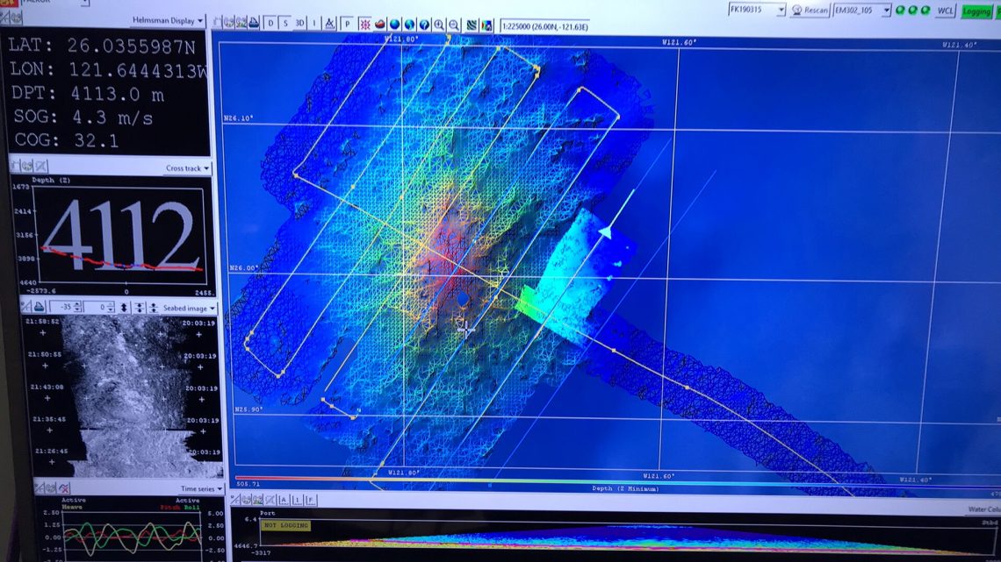The height and width of the screenshot is (562, 1001).
Task: Click the zoom in magnifier icon
Action: coord(439,25)
